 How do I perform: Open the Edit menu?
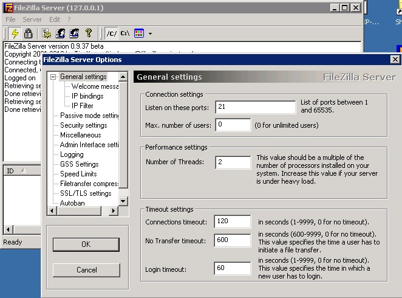click(x=55, y=19)
